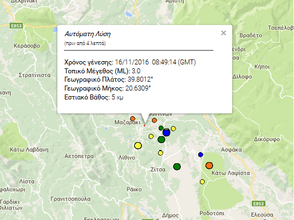The height and width of the screenshot is (220, 294).
Task: Click the small yellow marker right of blue
Action: (x=173, y=128)
